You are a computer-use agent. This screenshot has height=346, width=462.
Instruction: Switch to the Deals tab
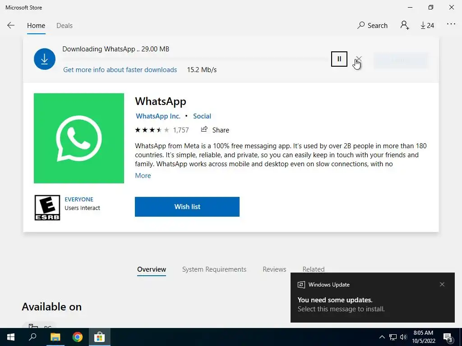(64, 26)
